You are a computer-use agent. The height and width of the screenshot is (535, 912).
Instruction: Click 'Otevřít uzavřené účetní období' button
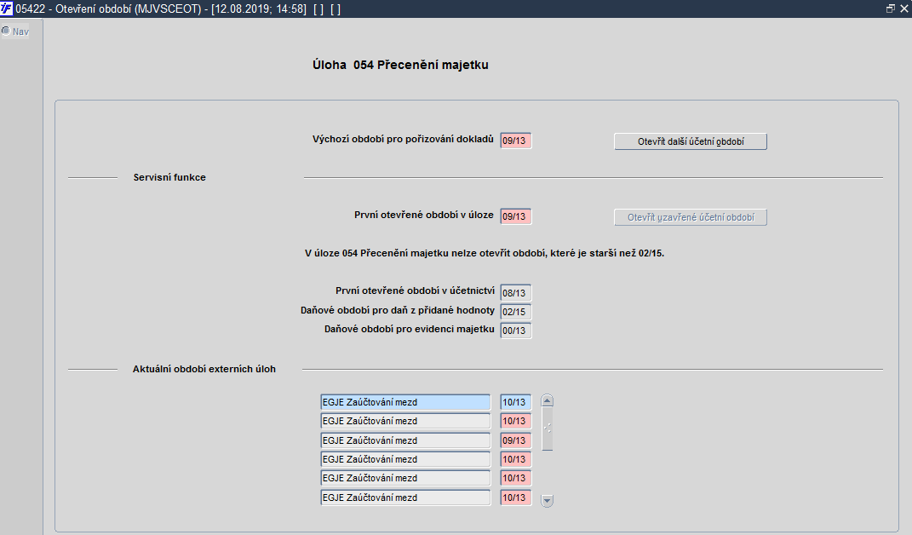point(691,217)
